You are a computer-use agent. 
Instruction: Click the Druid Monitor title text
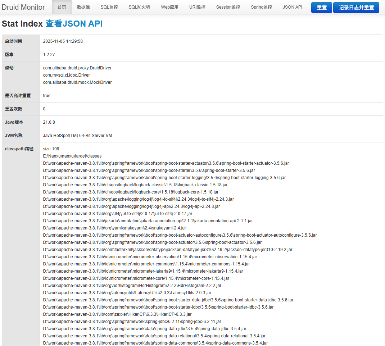click(23, 7)
